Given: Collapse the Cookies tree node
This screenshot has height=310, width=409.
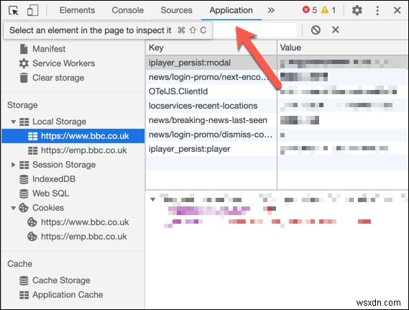Looking at the screenshot, I should (x=14, y=209).
